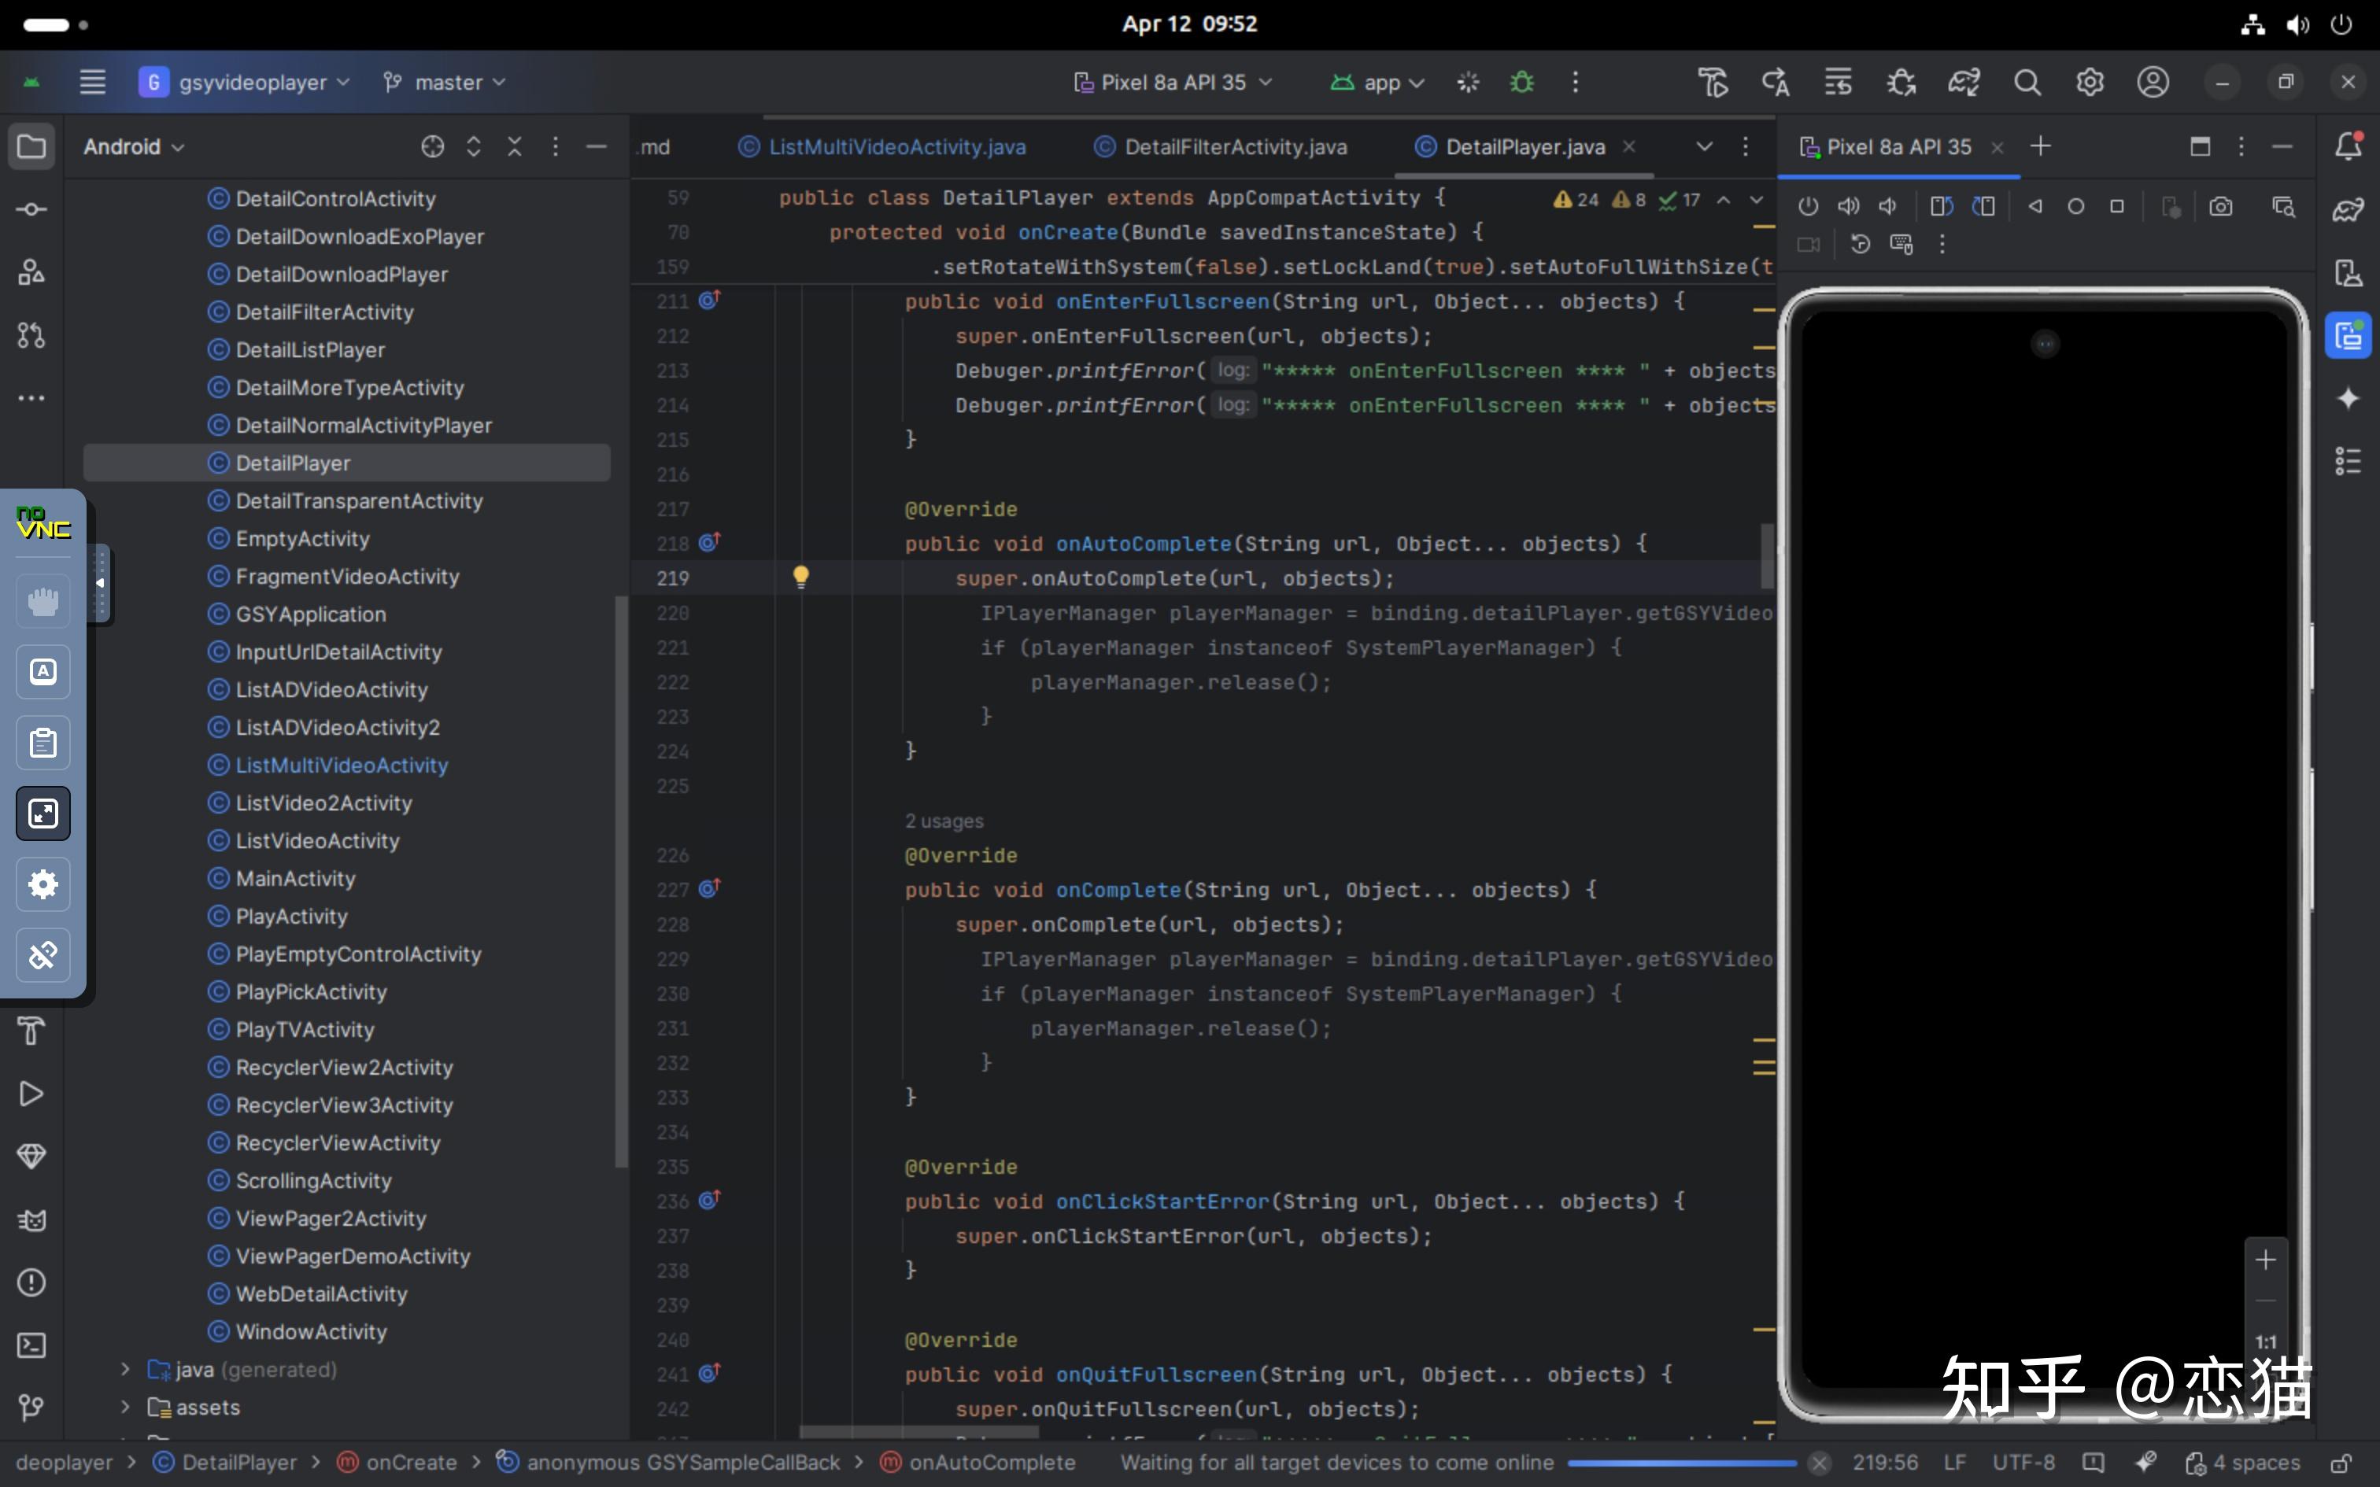Click emulator zoom in plus button
Image resolution: width=2380 pixels, height=1487 pixels.
[2266, 1260]
